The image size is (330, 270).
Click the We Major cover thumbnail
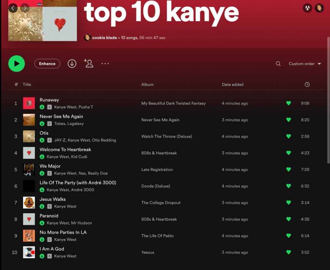(x=29, y=170)
